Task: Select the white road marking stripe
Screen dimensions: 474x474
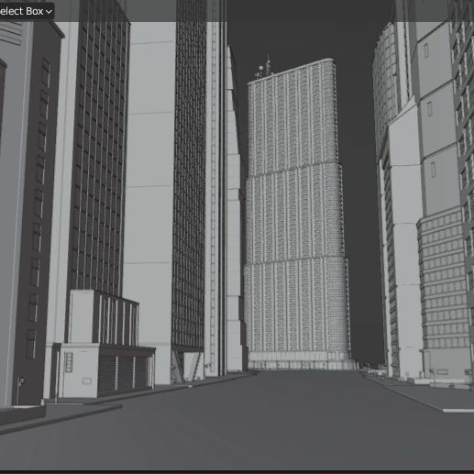Action: (458, 411)
